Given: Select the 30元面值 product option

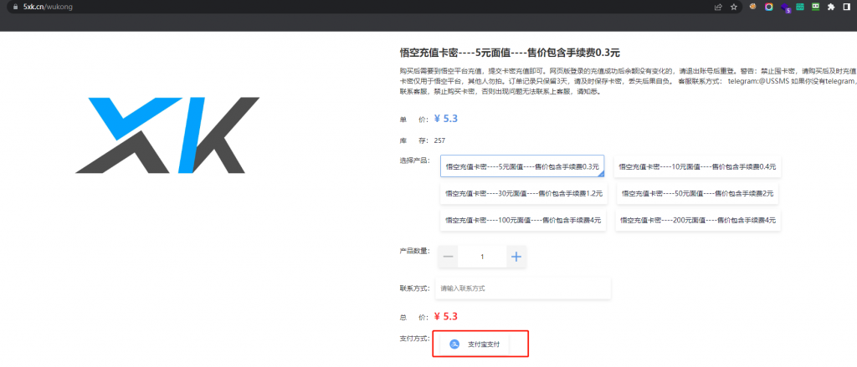Looking at the screenshot, I should point(524,193).
